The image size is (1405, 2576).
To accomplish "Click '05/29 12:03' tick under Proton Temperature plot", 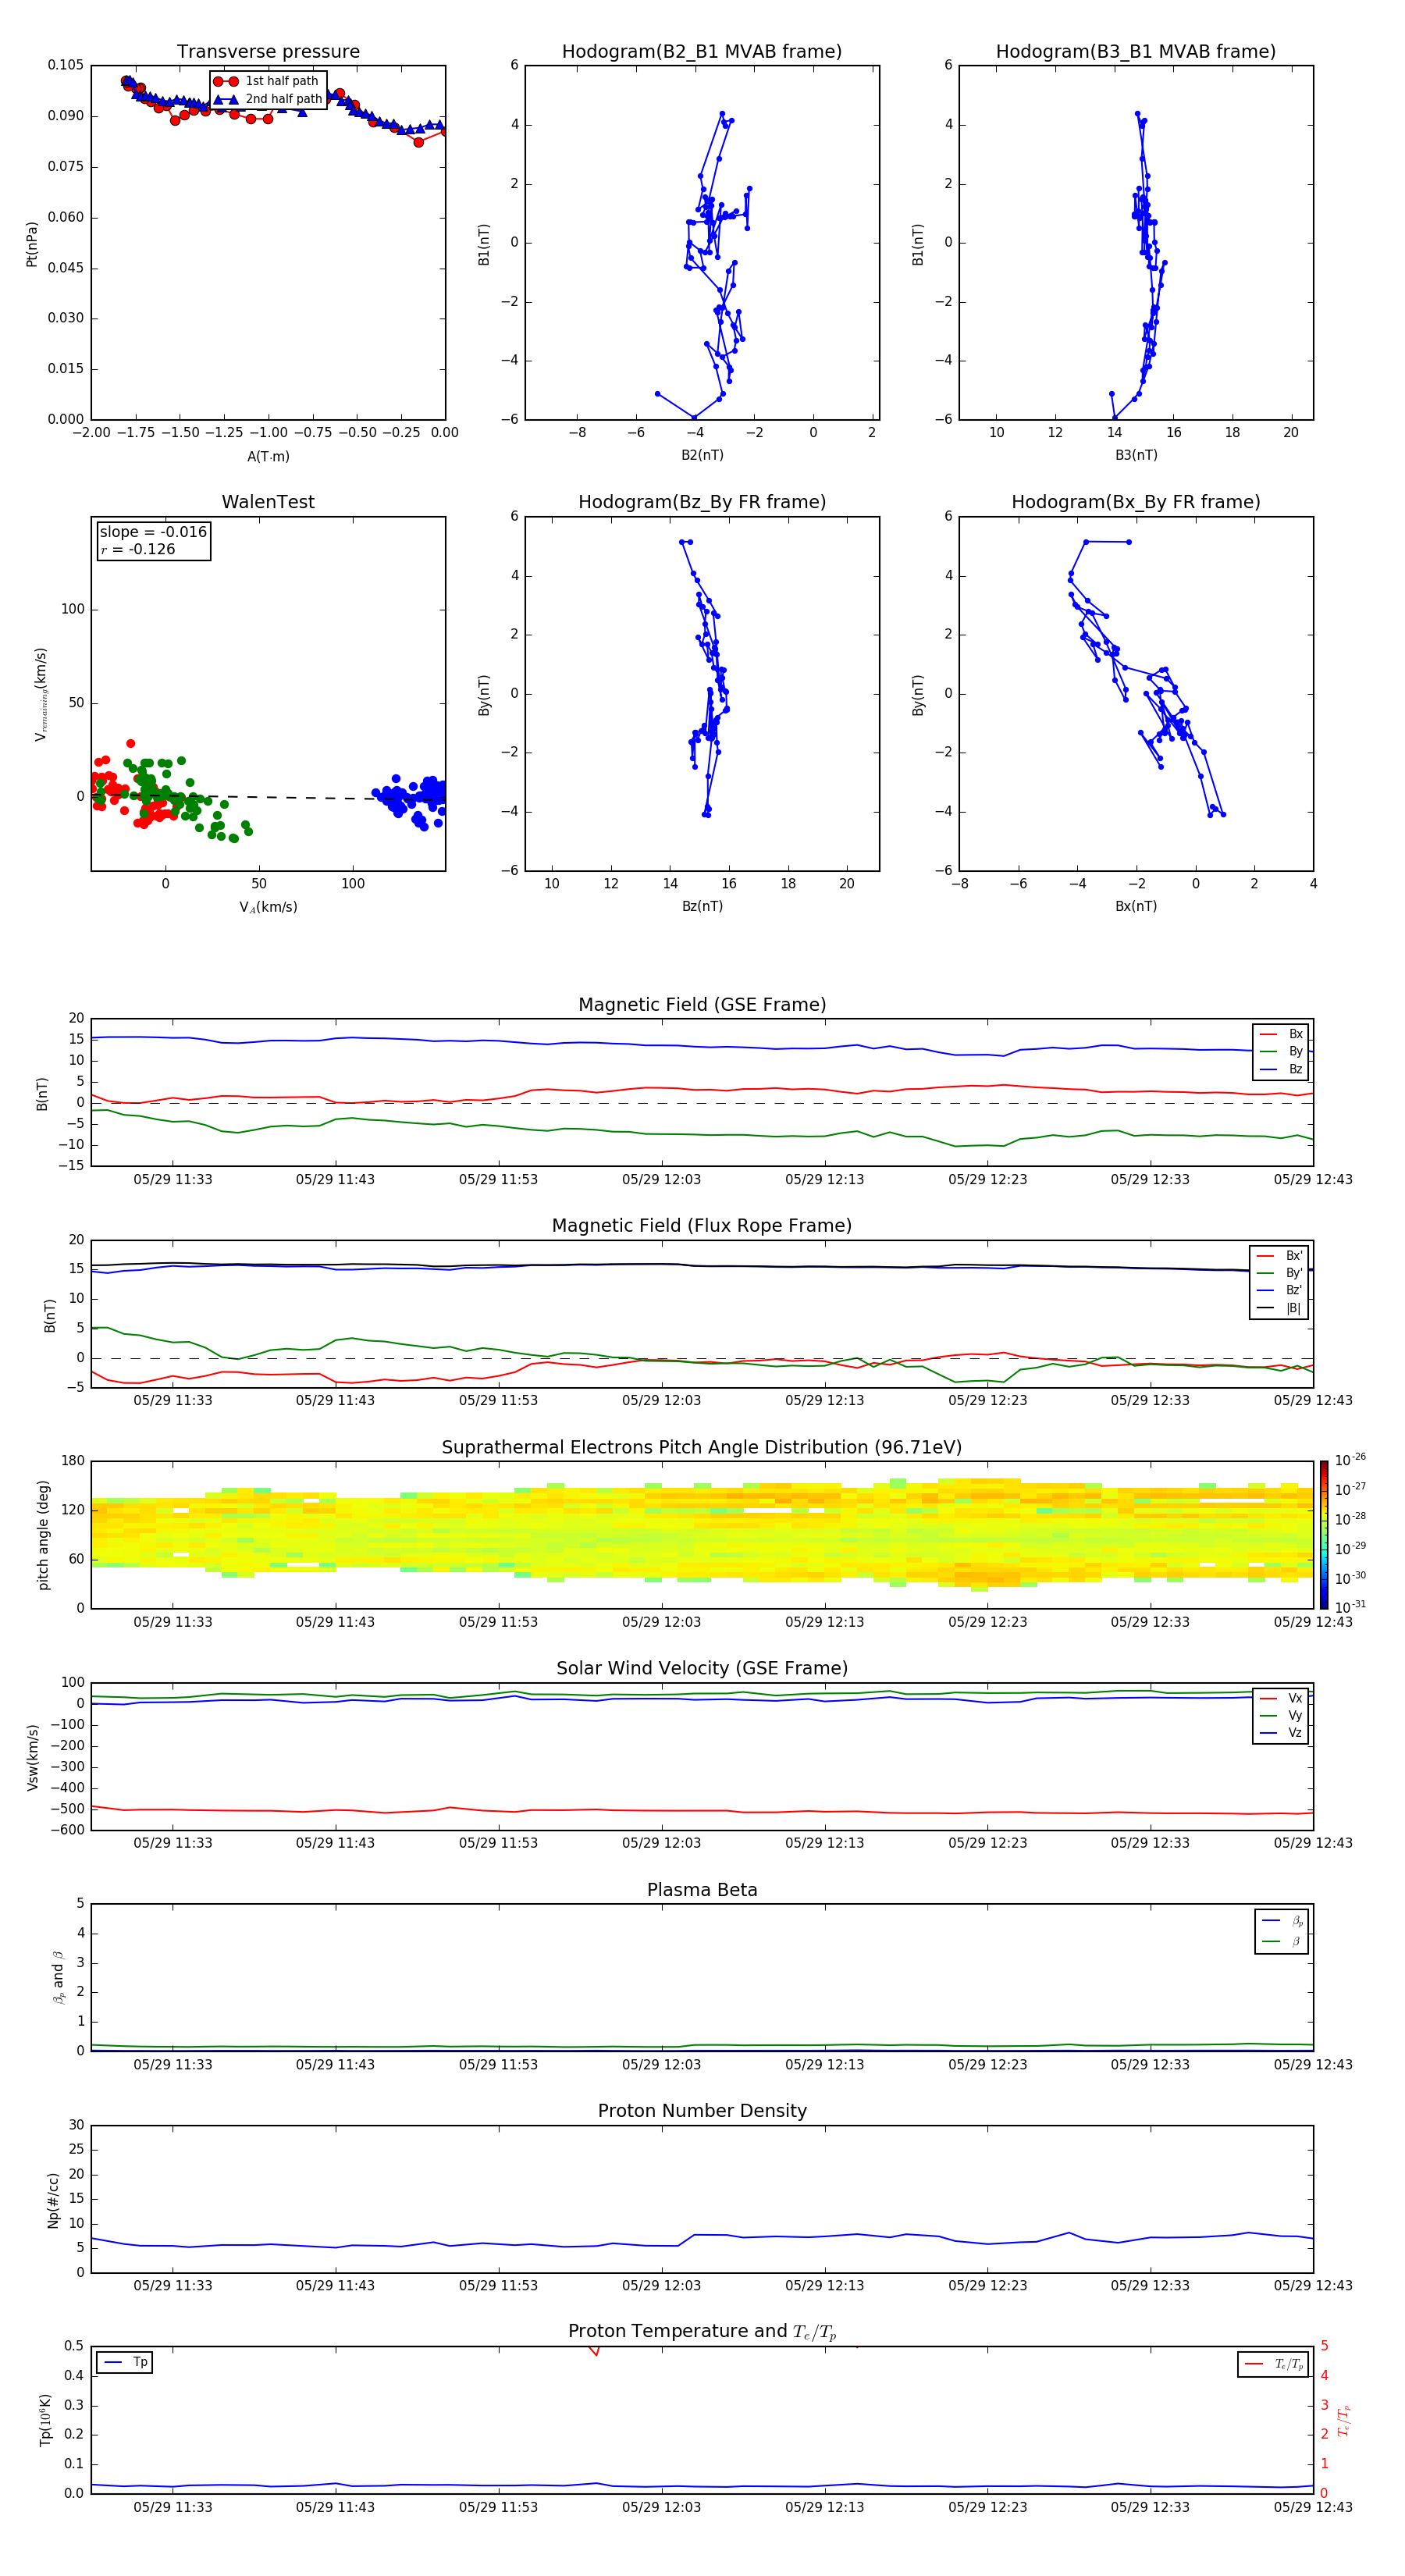I will point(661,2507).
